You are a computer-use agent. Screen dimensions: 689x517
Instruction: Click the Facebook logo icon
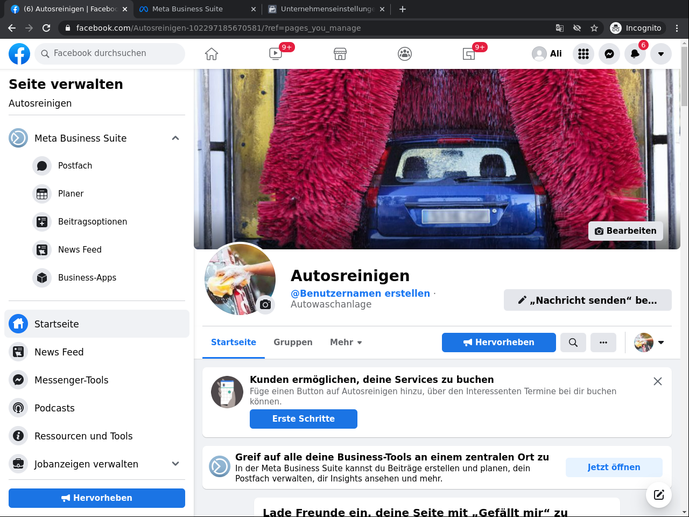point(19,54)
